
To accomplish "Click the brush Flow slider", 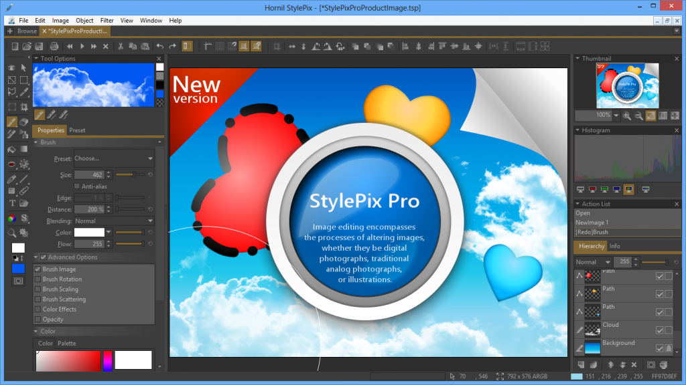I will [x=130, y=244].
